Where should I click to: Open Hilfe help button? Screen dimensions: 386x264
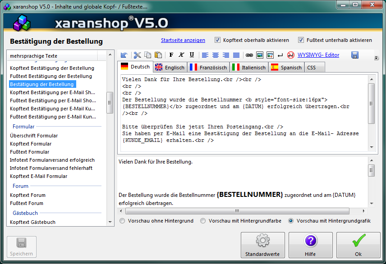click(310, 245)
